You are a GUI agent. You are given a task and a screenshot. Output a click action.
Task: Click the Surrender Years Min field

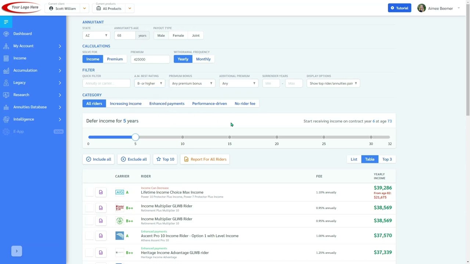271,83
